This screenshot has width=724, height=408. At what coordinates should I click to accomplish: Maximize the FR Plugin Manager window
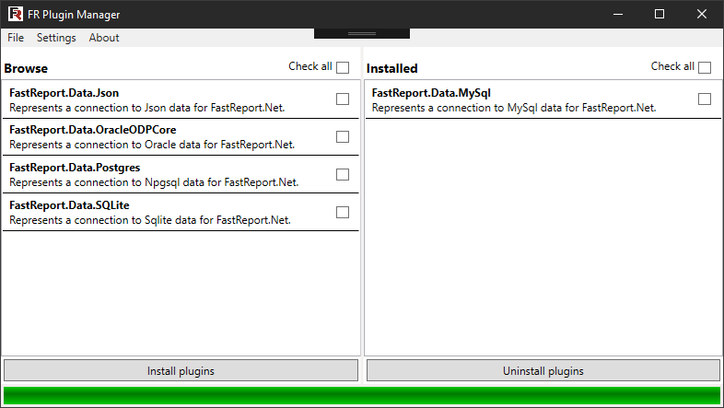660,14
